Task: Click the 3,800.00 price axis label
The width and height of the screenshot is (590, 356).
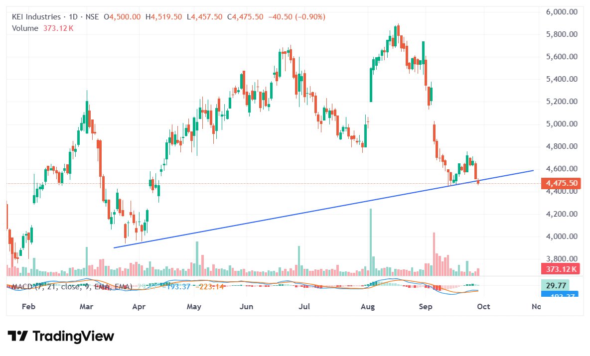Action: 562,258
